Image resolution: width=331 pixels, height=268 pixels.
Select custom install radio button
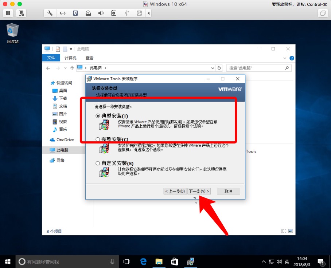pyautogui.click(x=98, y=163)
